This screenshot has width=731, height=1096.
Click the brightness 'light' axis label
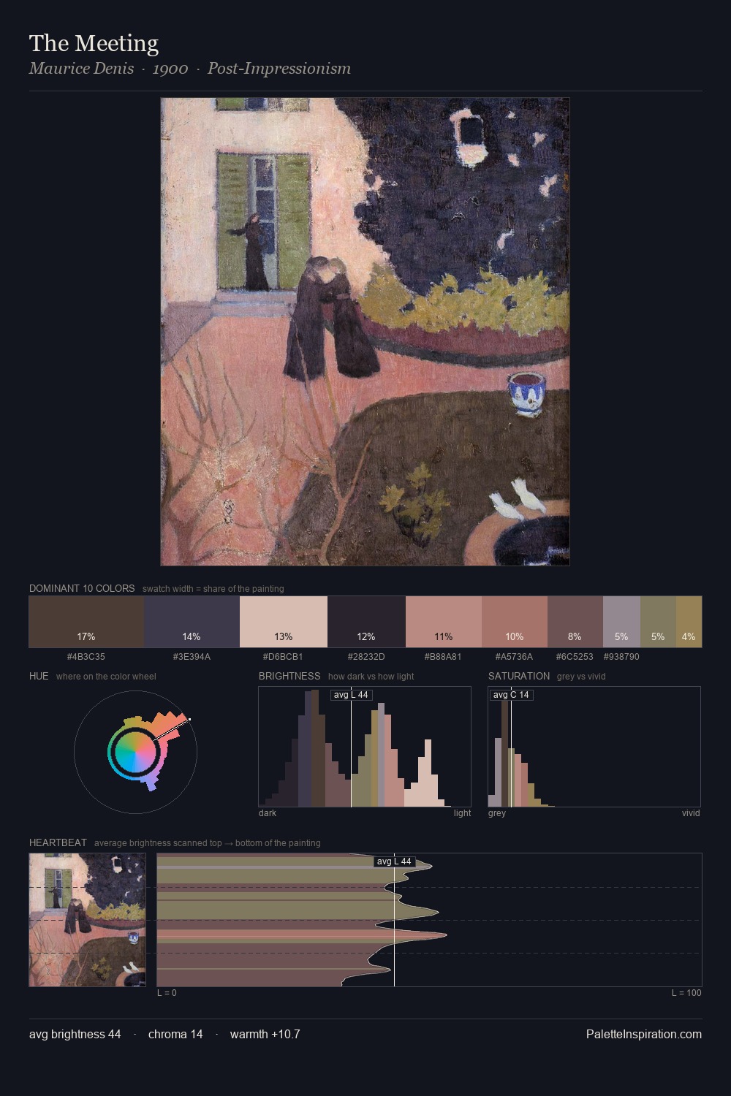pos(462,813)
